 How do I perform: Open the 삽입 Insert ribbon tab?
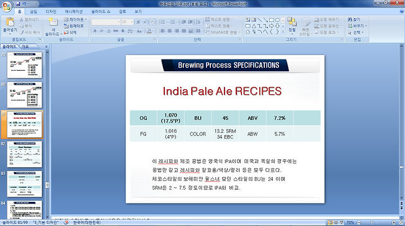[33, 12]
